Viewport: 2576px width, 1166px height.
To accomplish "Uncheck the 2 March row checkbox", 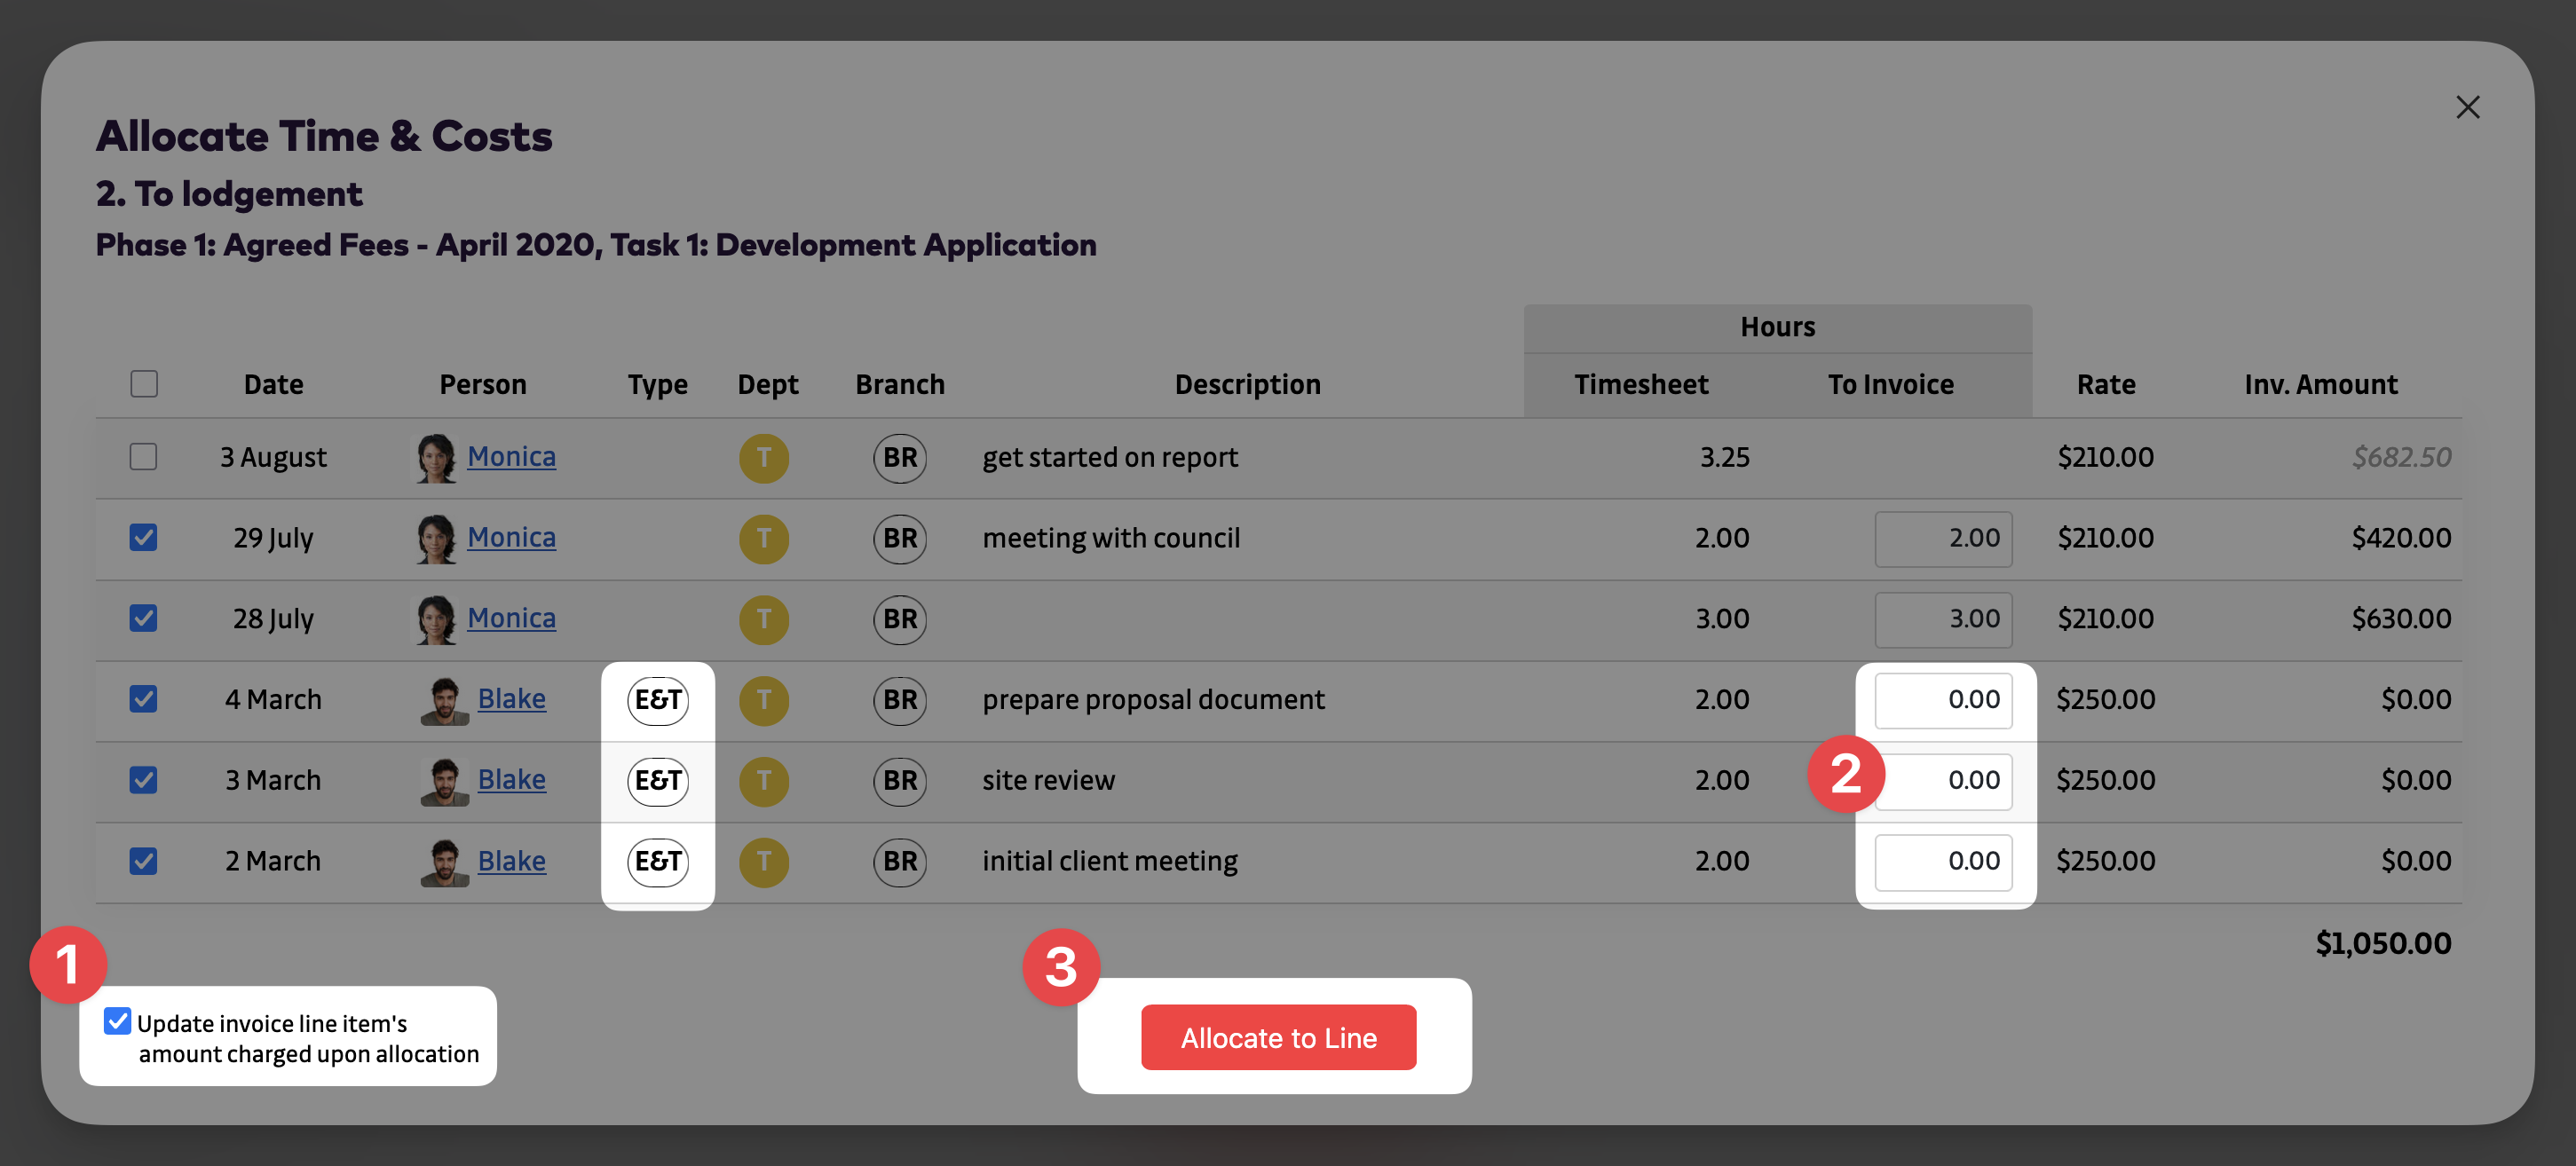I will 144,861.
